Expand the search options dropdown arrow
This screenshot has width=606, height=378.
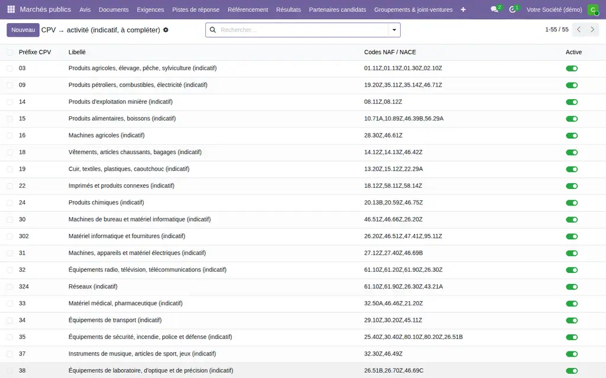394,30
